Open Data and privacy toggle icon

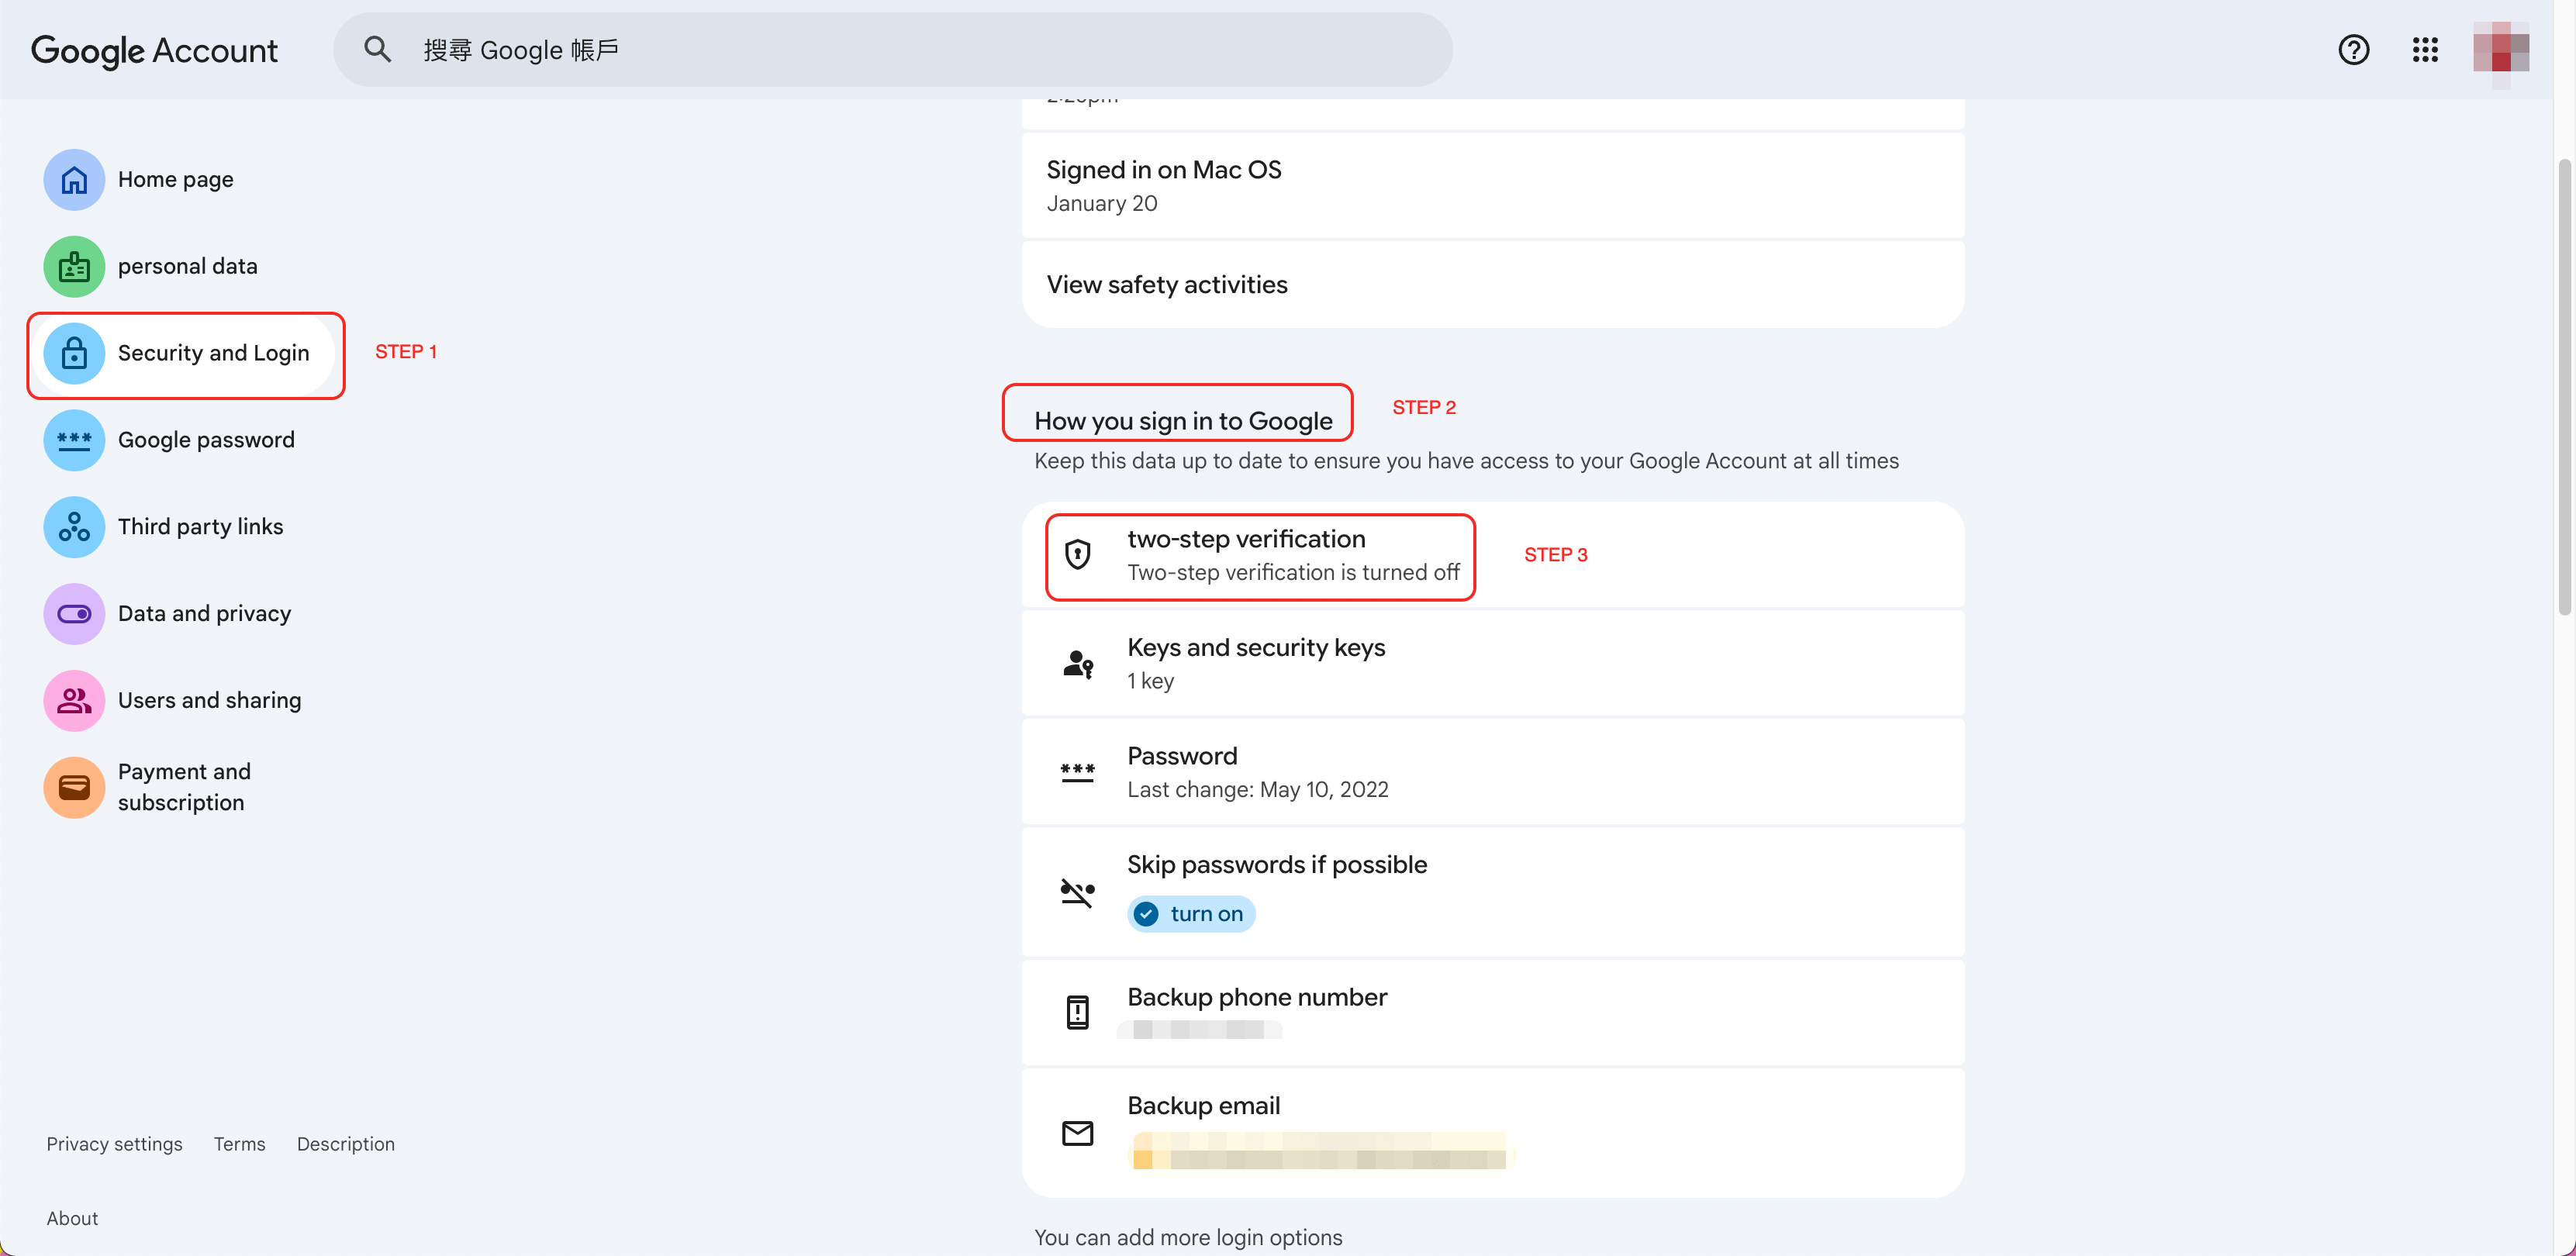click(x=74, y=614)
